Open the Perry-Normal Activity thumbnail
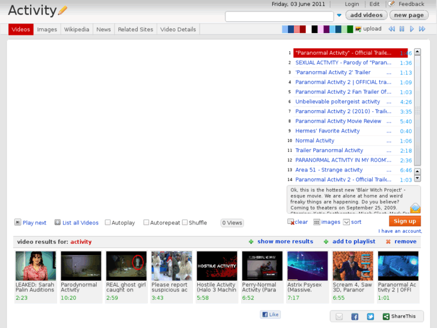 (x=262, y=266)
